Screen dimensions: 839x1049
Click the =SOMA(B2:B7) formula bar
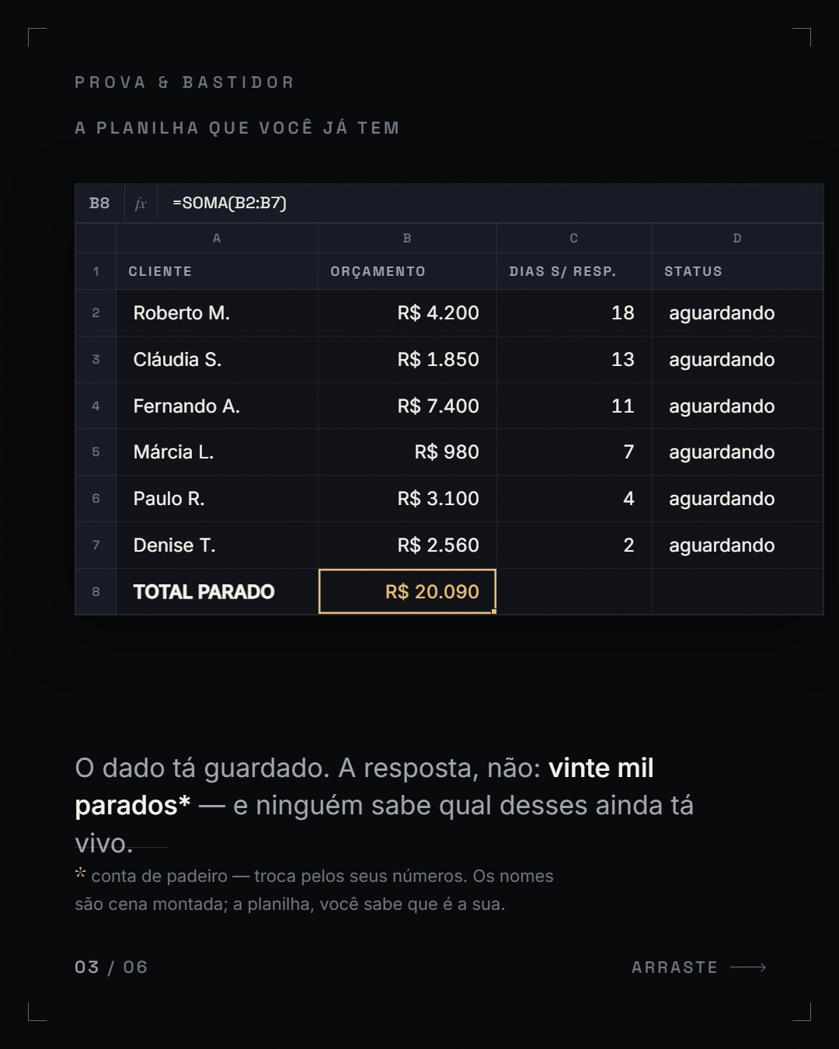point(490,204)
